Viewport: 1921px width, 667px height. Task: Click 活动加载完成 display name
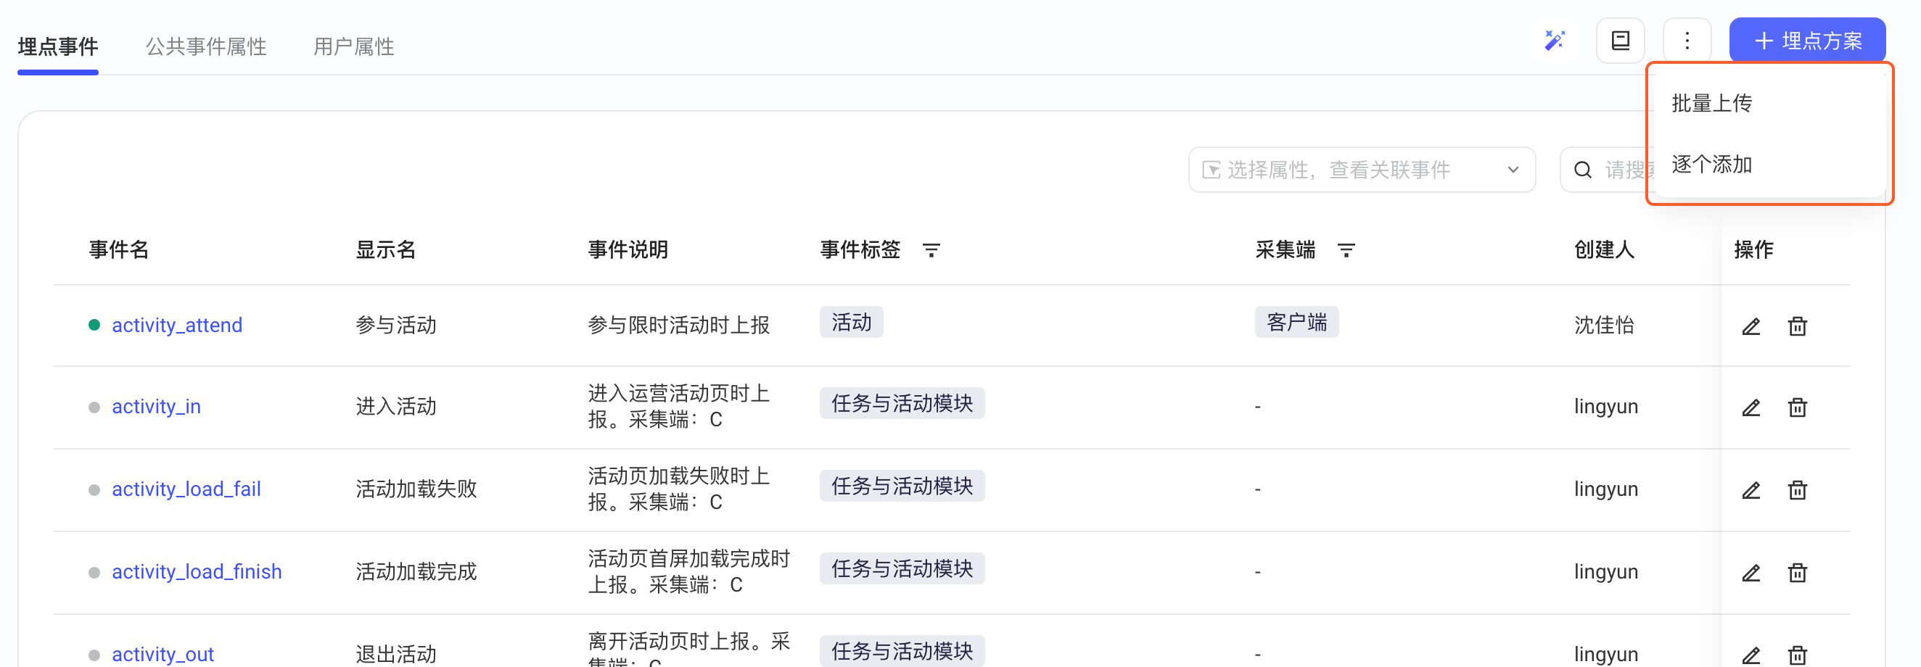click(x=416, y=571)
